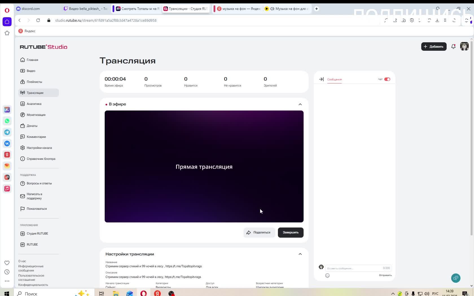Open WhatsApp in Opera sidebar
The height and width of the screenshot is (296, 474).
[7, 121]
